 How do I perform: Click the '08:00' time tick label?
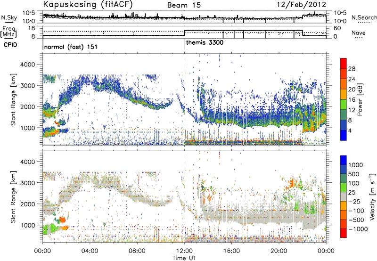137,251
